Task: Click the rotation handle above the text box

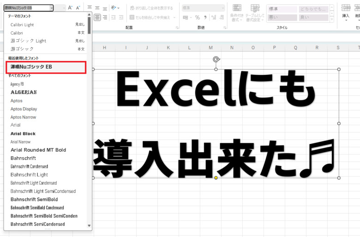Action: (216, 59)
